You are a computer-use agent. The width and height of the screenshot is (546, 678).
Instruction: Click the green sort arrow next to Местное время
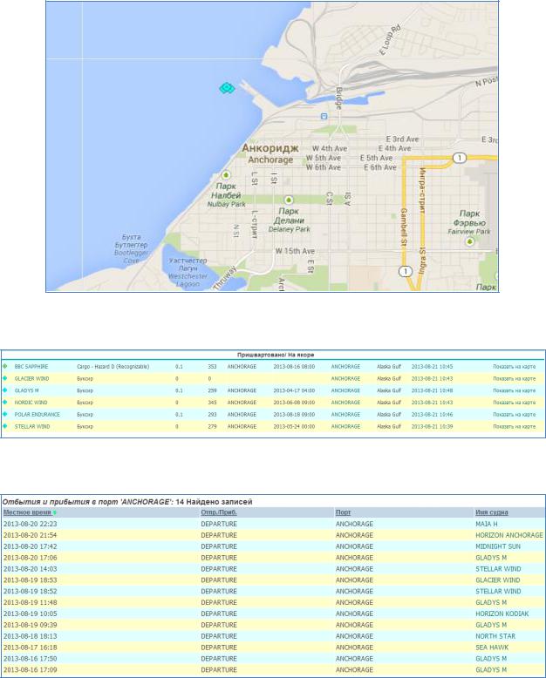click(55, 512)
